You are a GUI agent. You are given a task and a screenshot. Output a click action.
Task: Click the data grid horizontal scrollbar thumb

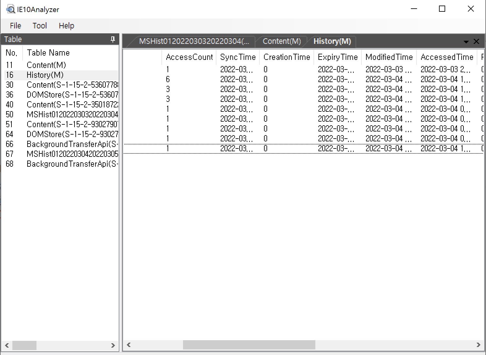click(x=249, y=345)
